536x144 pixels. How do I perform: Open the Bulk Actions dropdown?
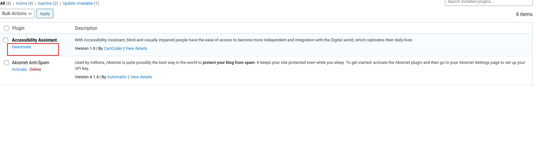17,13
